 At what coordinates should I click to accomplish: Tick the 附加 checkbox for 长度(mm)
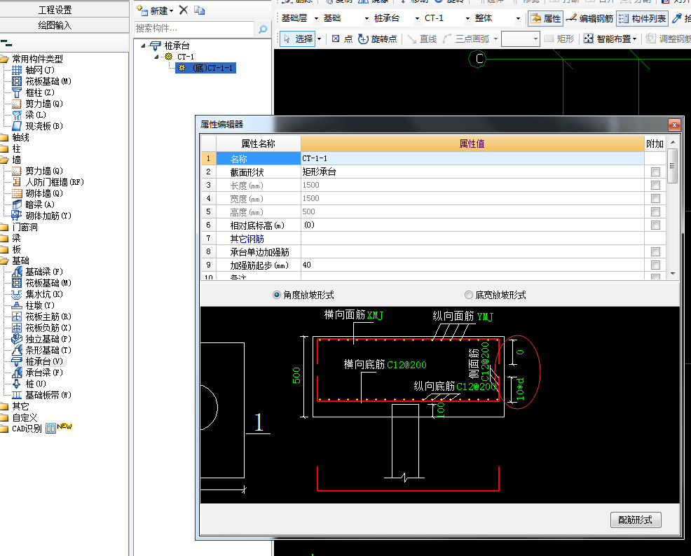(x=655, y=186)
